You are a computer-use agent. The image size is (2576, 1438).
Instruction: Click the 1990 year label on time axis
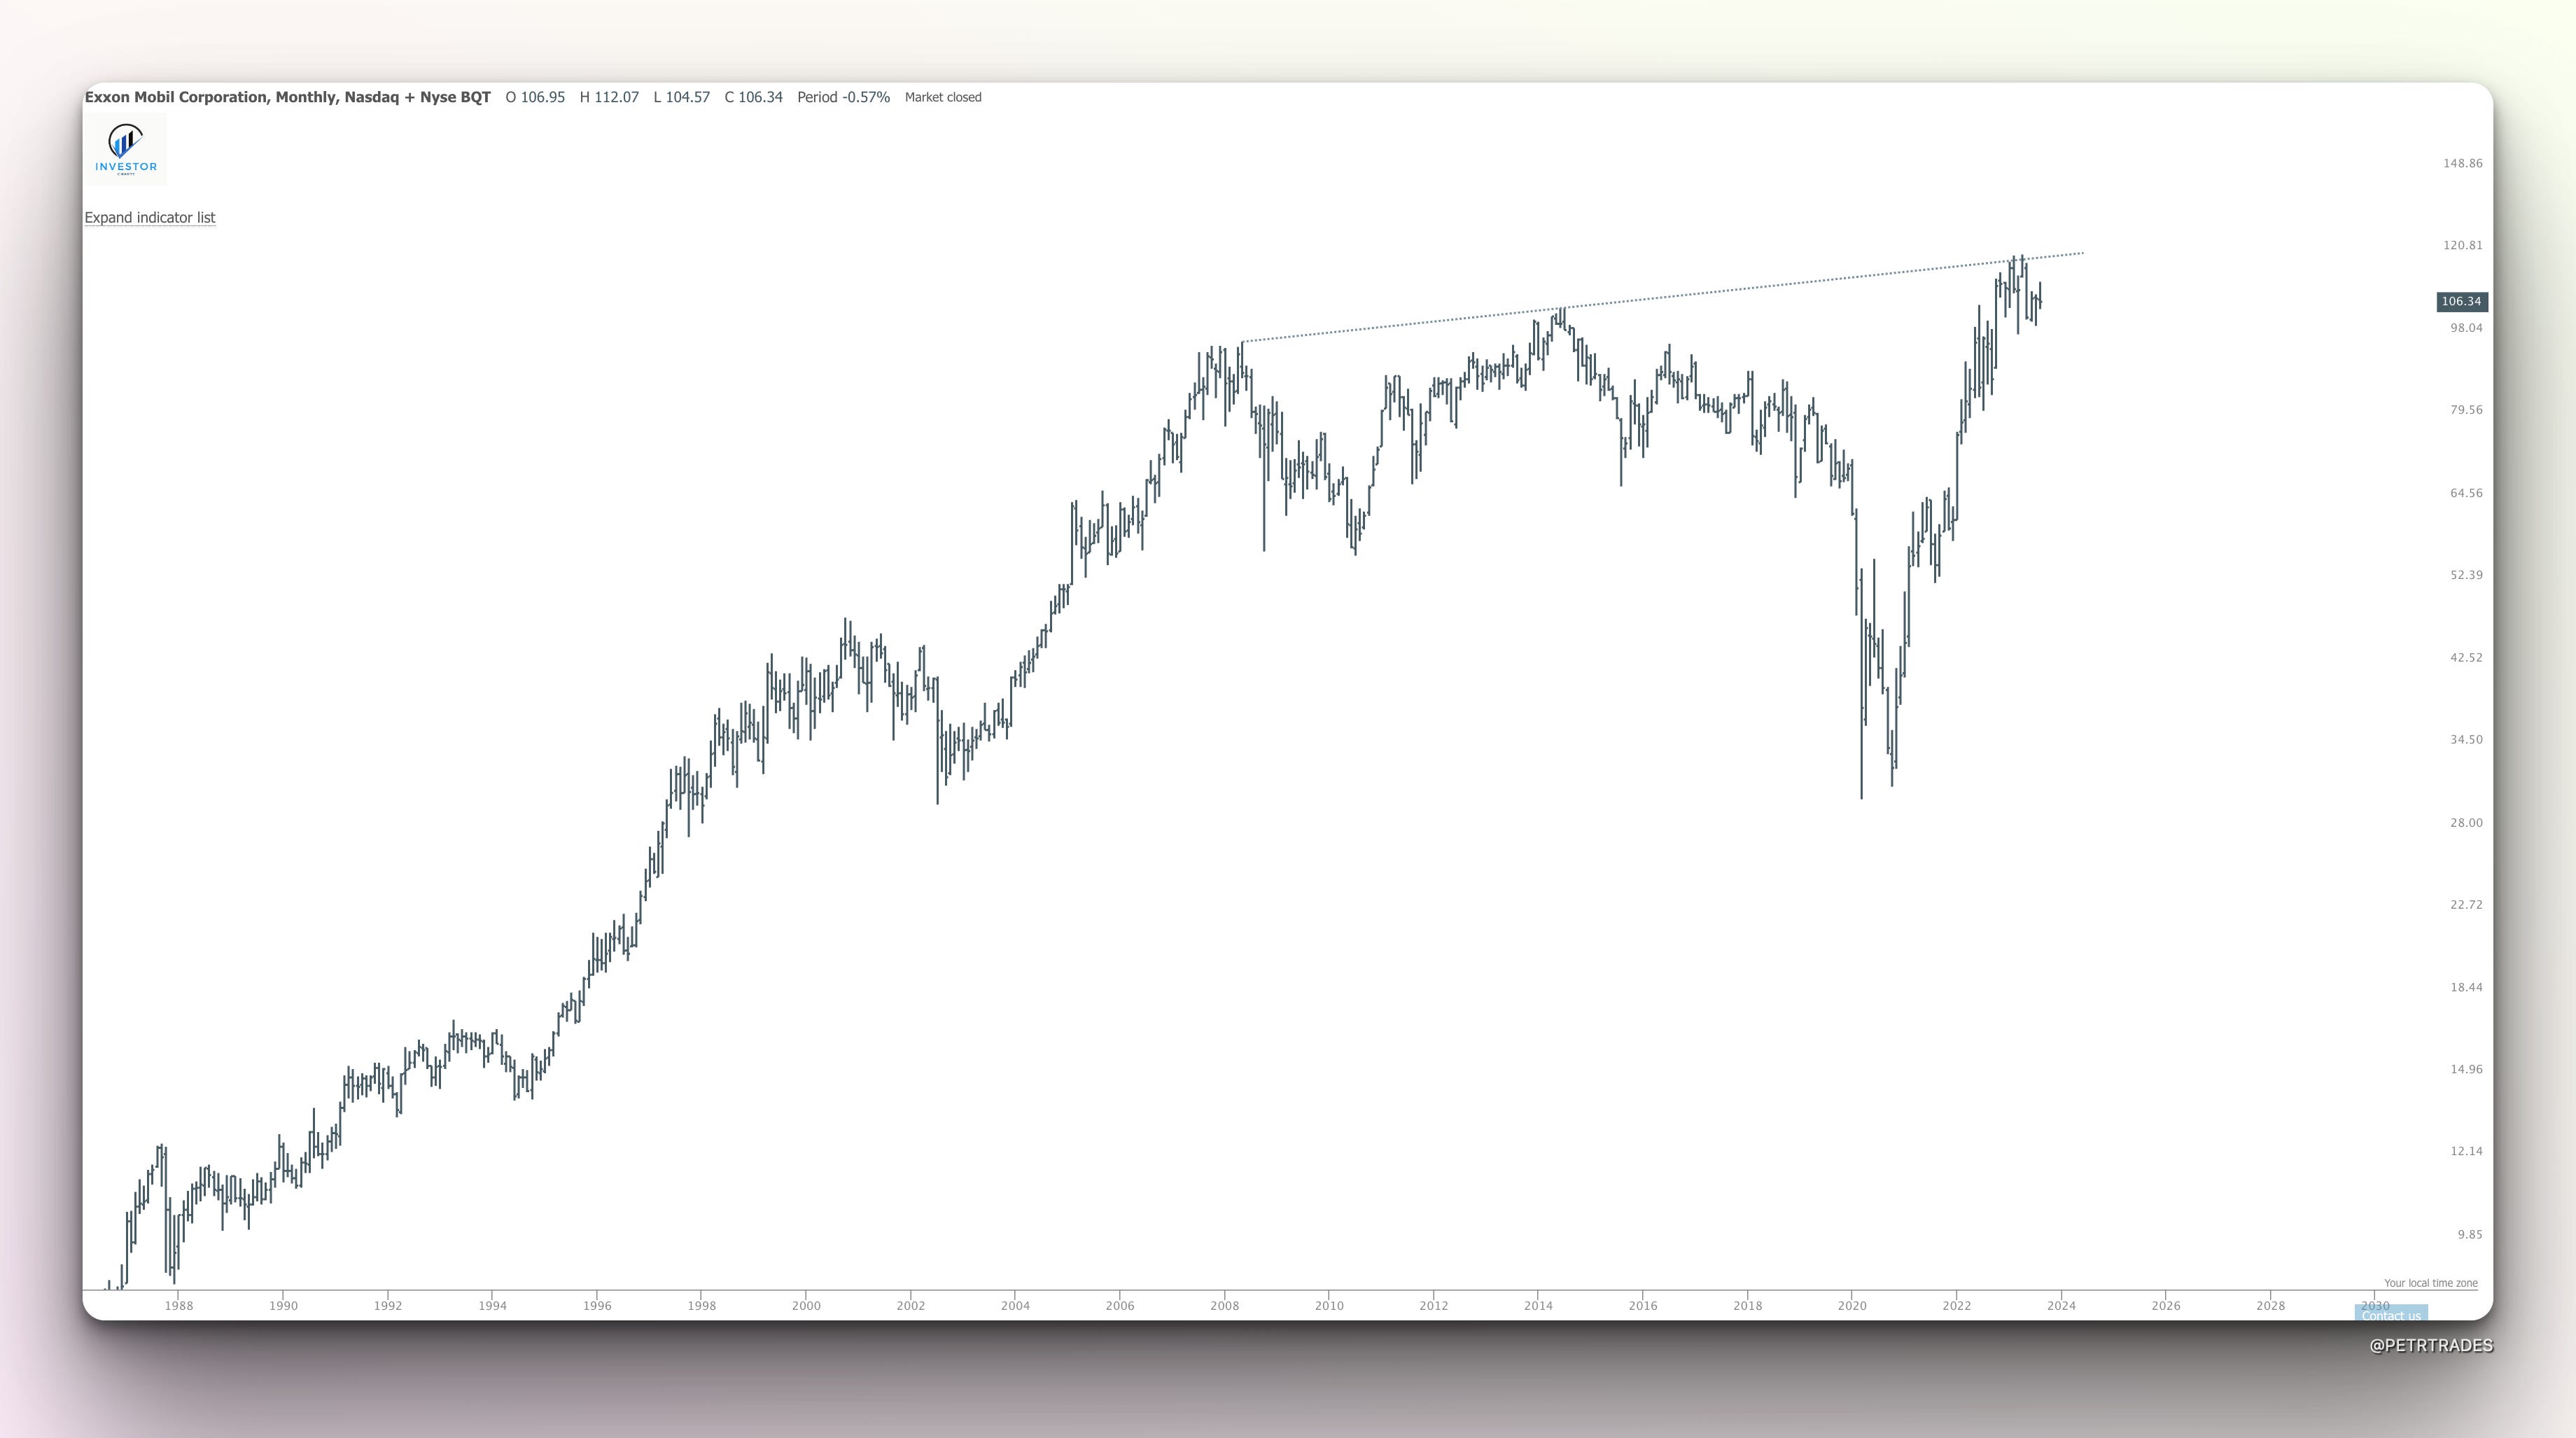click(283, 1305)
